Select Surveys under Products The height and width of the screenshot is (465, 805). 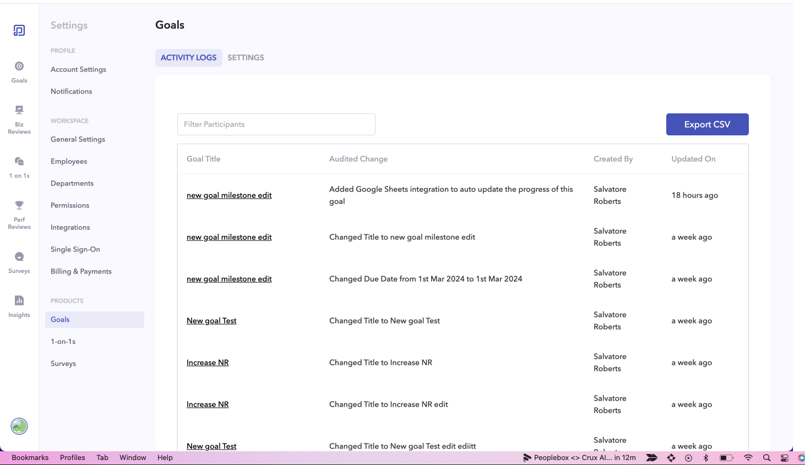coord(63,364)
